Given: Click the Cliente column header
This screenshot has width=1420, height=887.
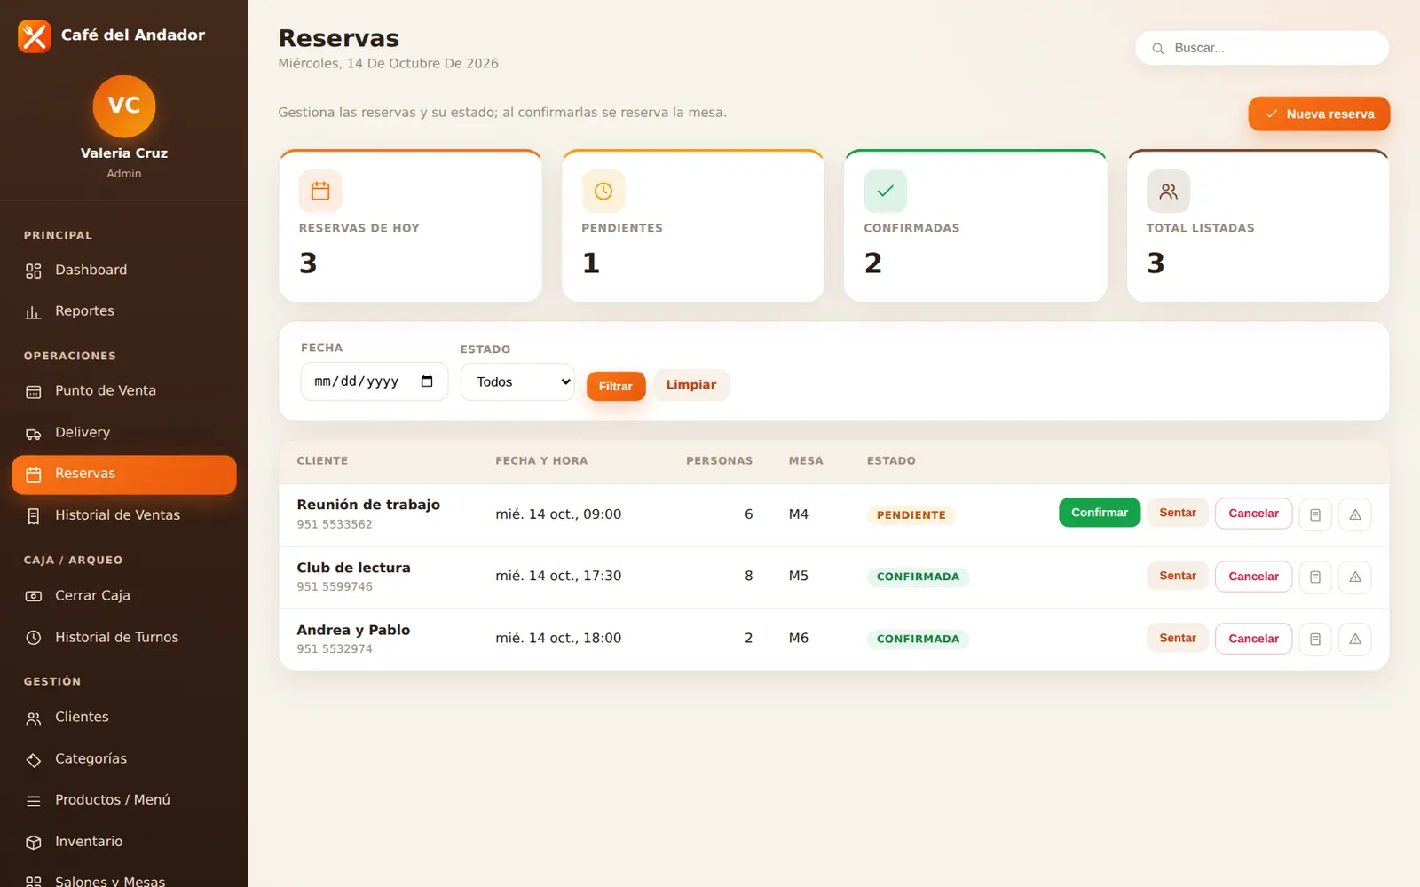Looking at the screenshot, I should tap(322, 461).
